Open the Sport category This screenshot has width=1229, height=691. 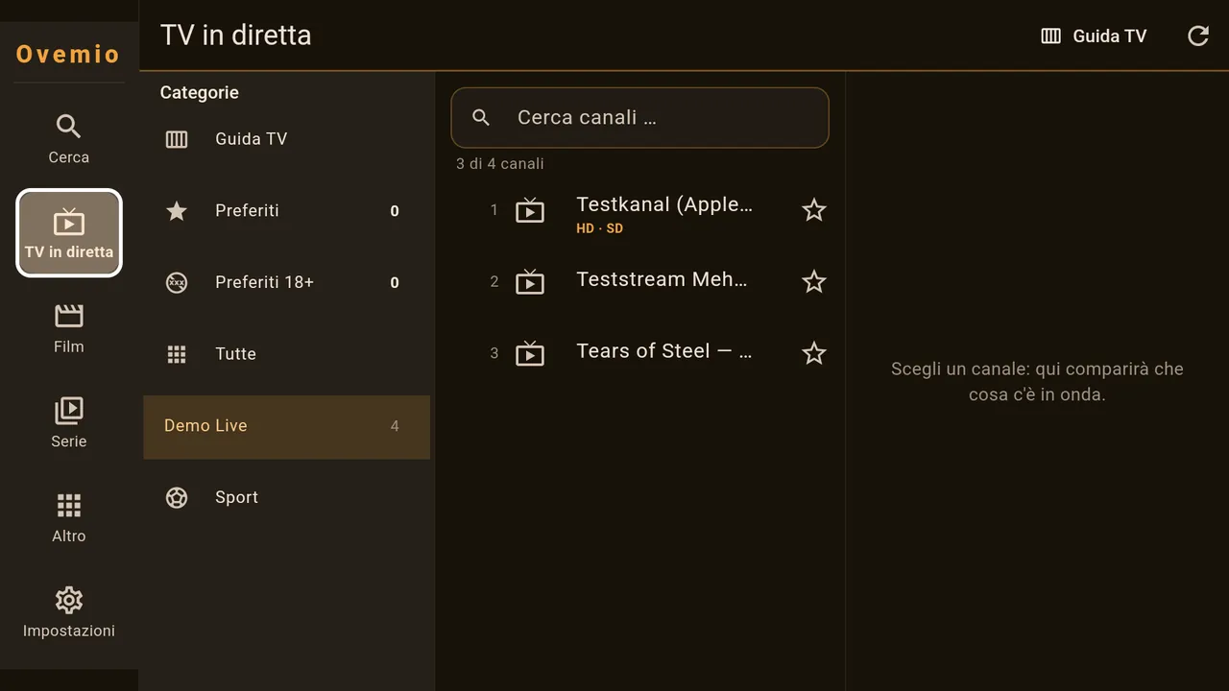[286, 497]
